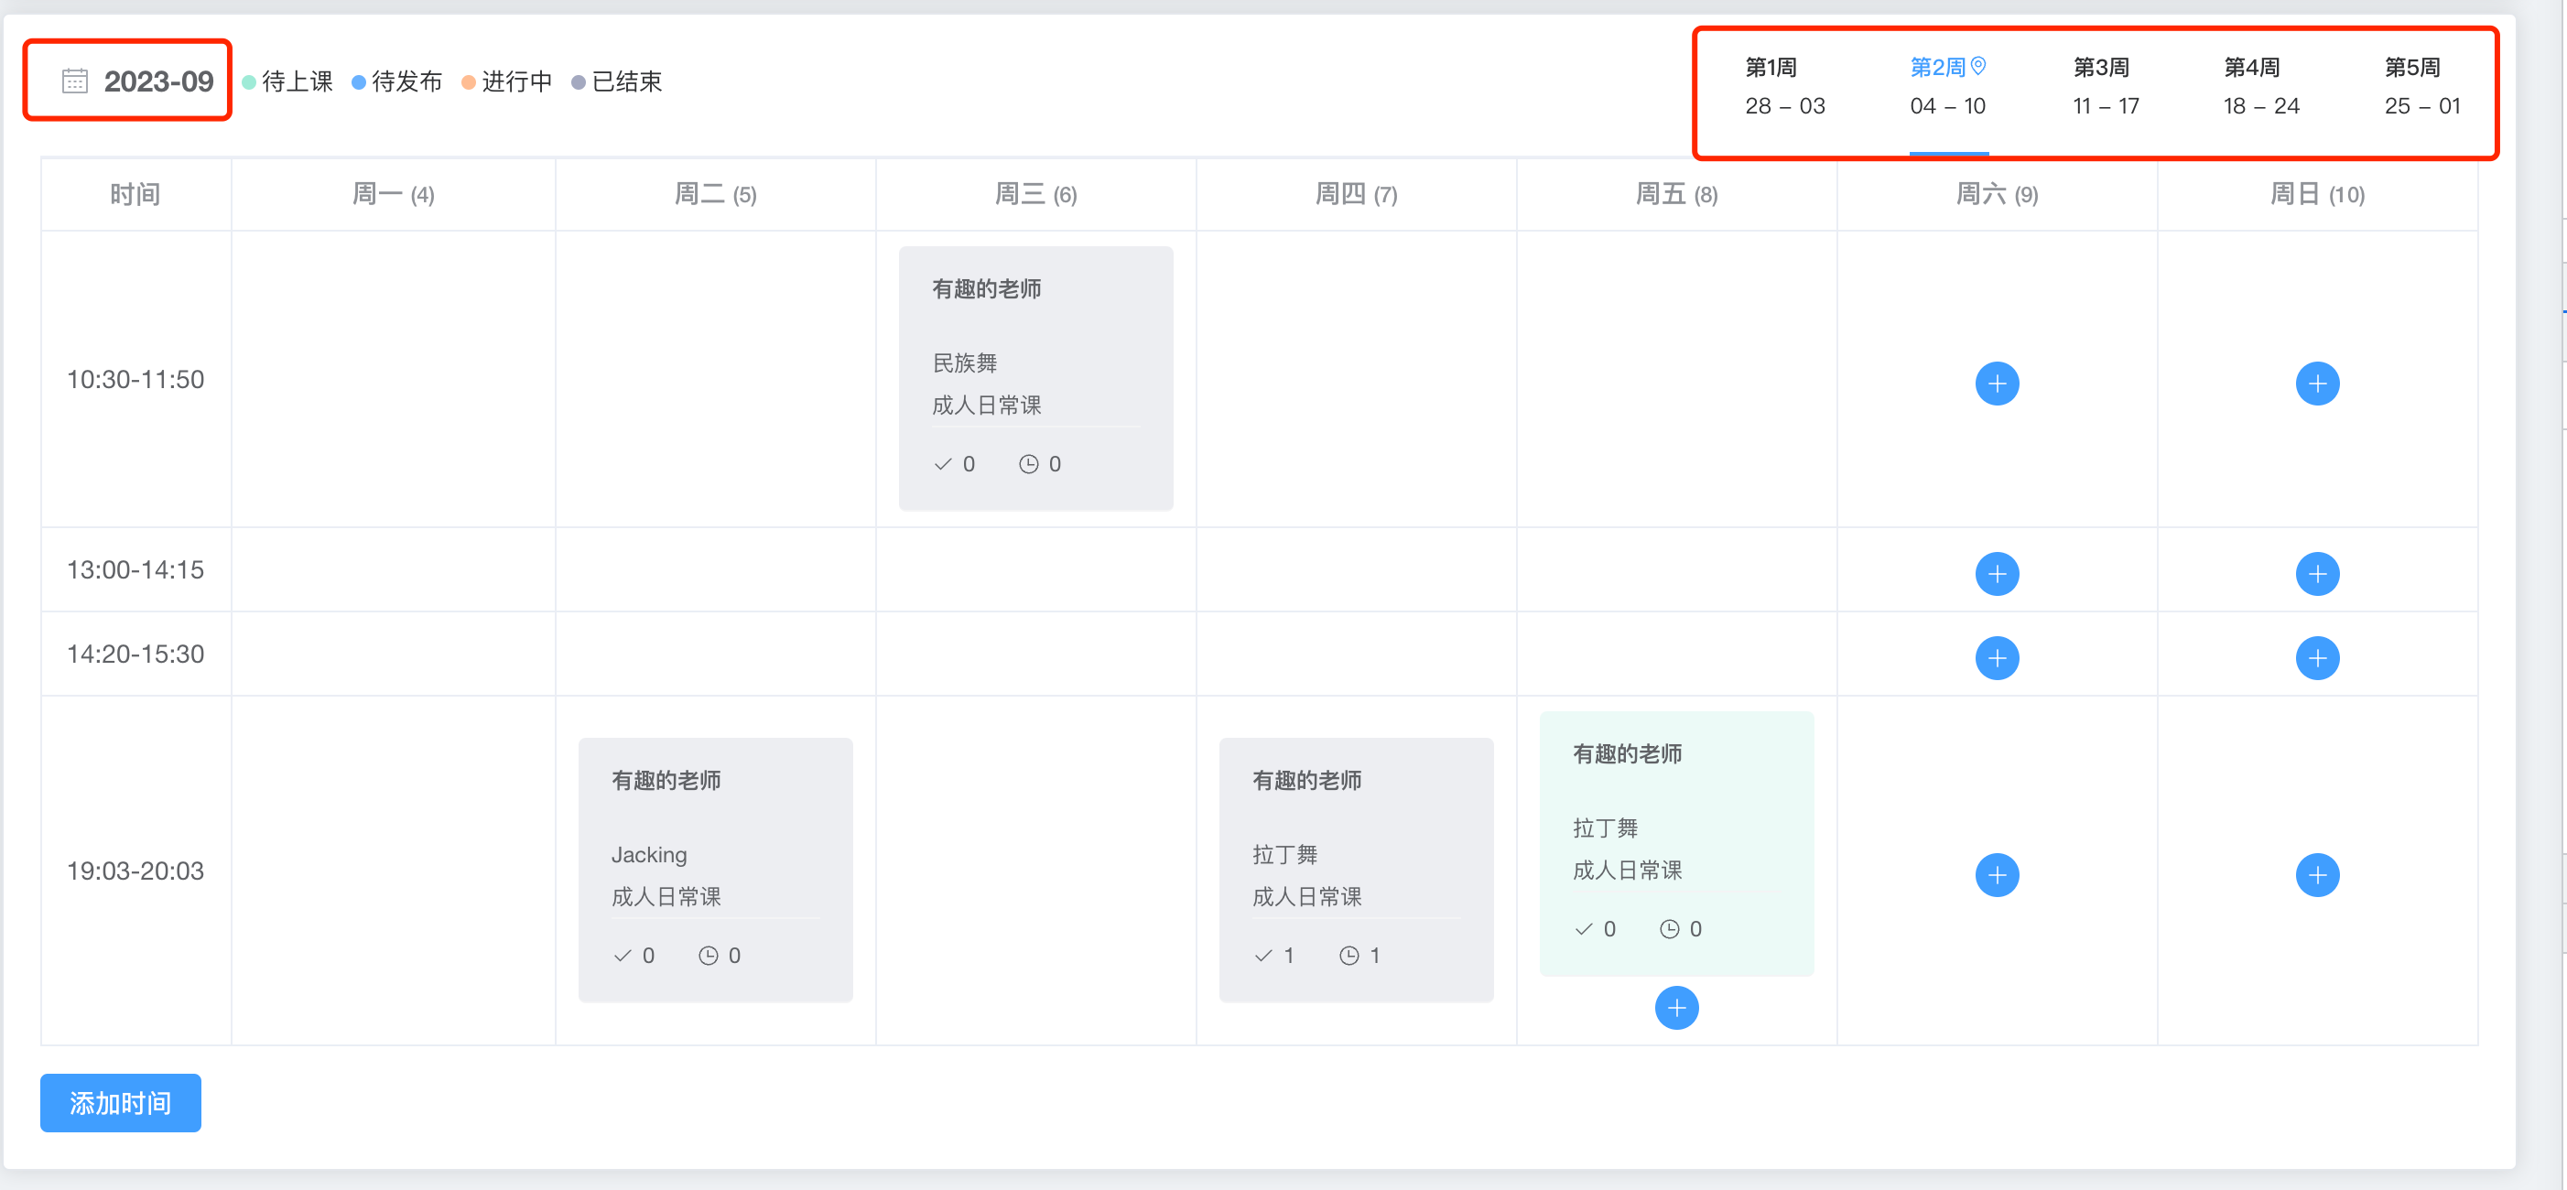Open the 2023-09 month picker
Viewport: 2567px width, 1190px height.
157,81
